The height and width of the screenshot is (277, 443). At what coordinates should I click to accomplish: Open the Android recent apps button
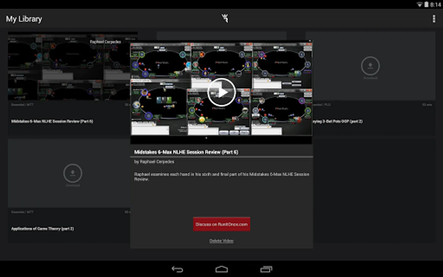click(266, 269)
